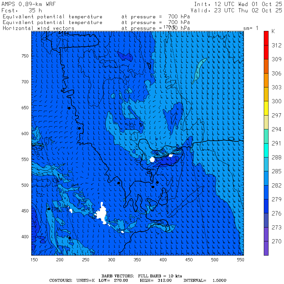Click the 303 colorbar label

(276, 87)
